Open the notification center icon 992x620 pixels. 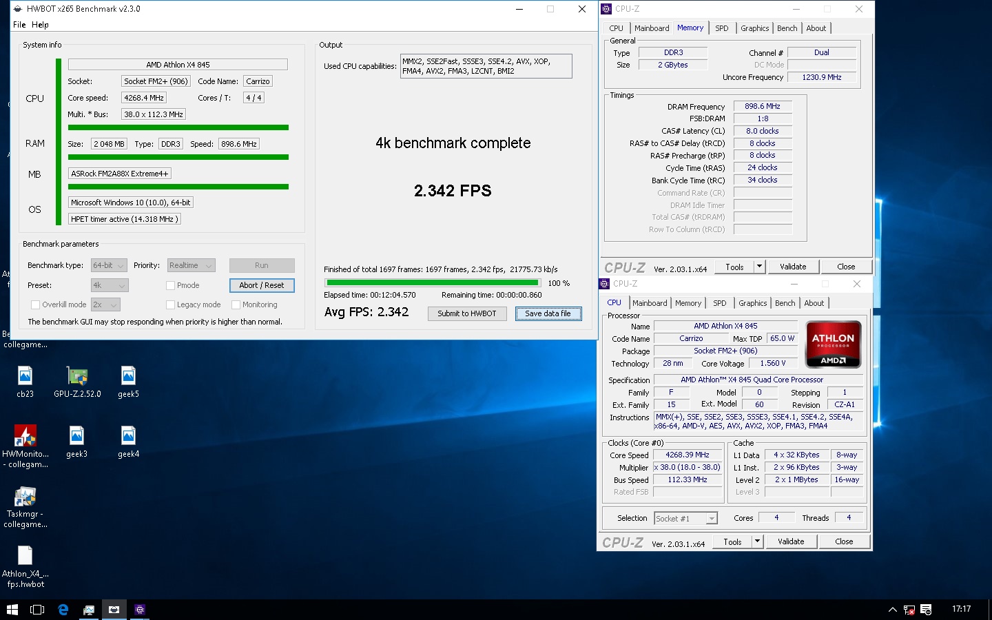coord(926,610)
